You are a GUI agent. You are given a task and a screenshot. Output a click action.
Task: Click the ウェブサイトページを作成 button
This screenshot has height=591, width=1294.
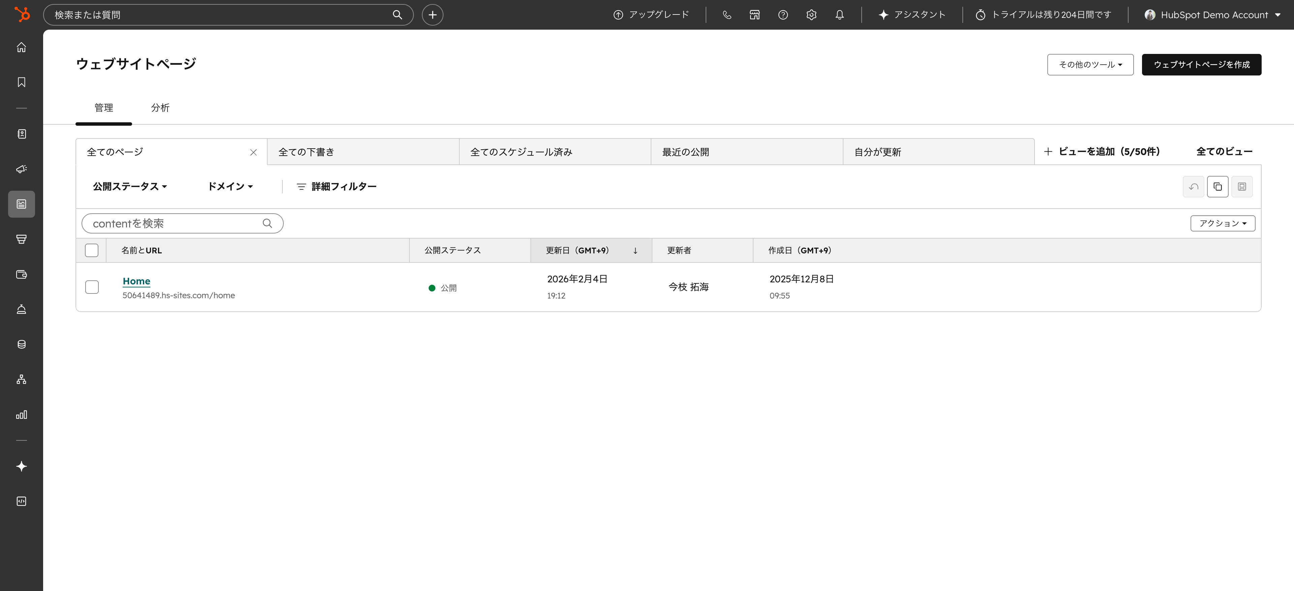pyautogui.click(x=1202, y=64)
